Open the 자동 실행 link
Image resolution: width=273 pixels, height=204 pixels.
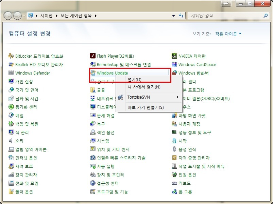[x=106, y=166]
